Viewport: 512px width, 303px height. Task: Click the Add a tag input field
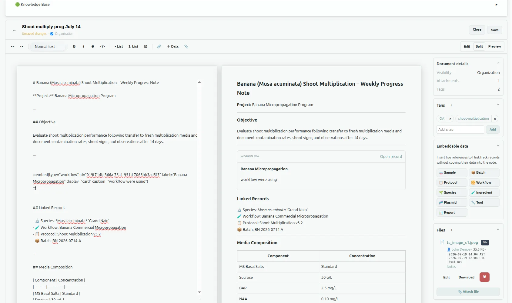click(x=460, y=129)
